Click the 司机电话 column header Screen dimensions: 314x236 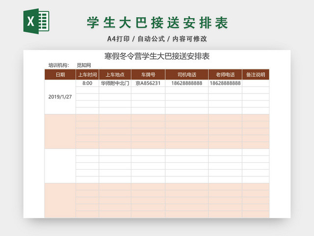point(186,75)
